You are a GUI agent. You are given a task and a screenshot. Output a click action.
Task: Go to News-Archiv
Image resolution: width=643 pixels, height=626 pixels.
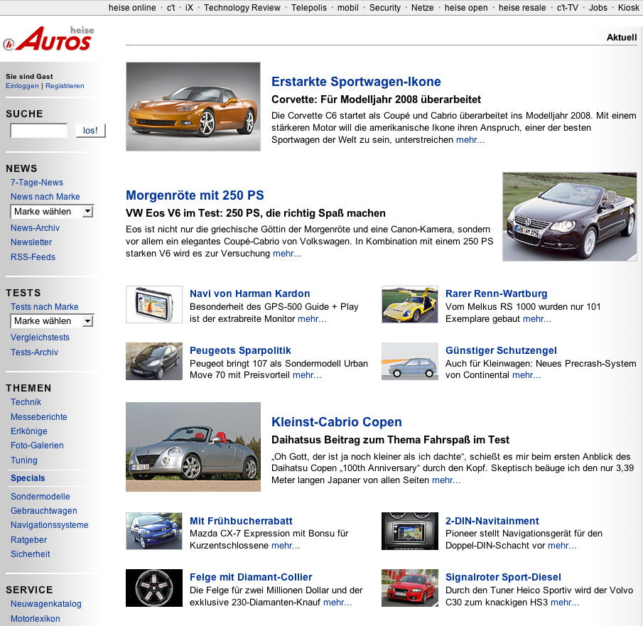point(36,228)
